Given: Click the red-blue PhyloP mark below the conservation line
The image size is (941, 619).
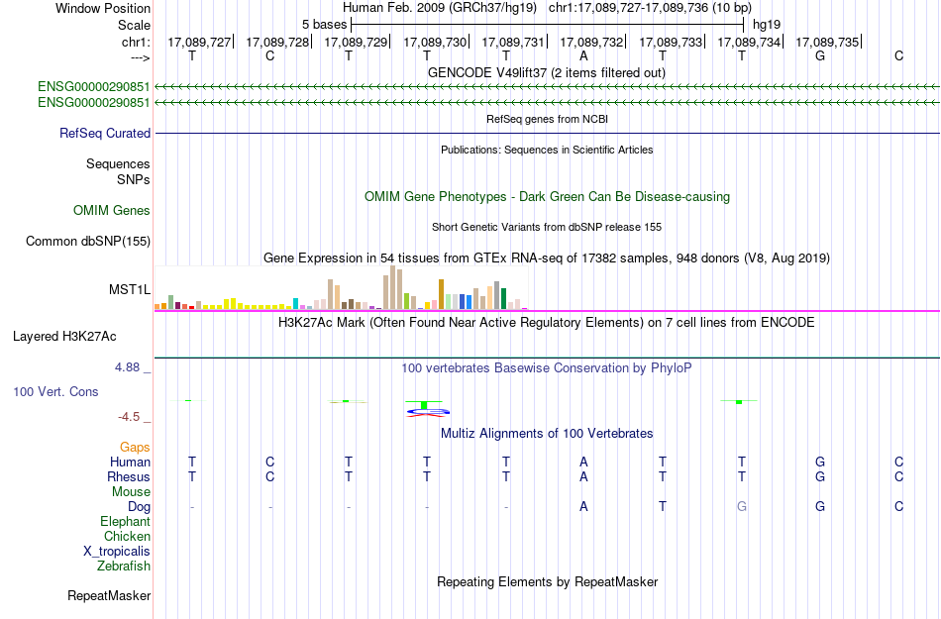Looking at the screenshot, I should pyautogui.click(x=427, y=412).
